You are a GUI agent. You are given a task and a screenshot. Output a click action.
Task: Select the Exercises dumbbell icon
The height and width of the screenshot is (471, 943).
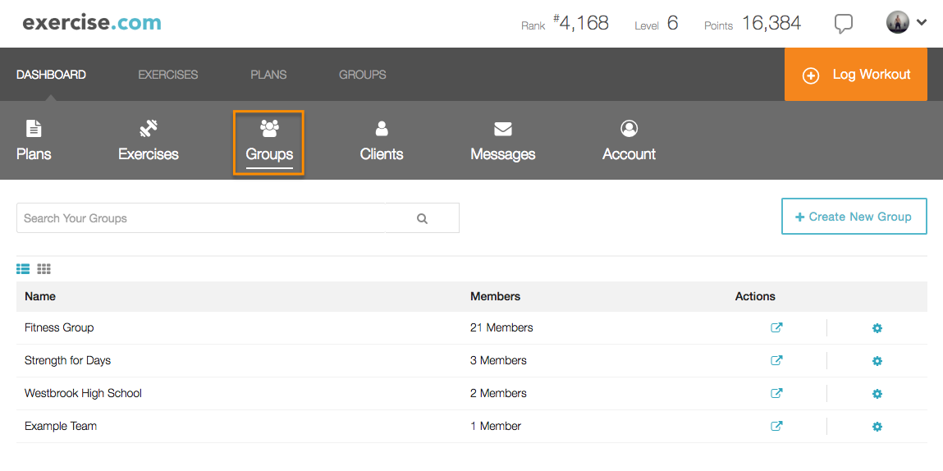[x=149, y=129]
